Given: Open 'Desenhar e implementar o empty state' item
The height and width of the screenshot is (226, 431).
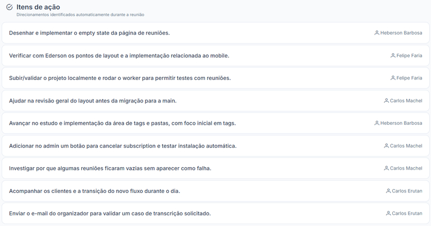Looking at the screenshot, I should tap(215, 33).
